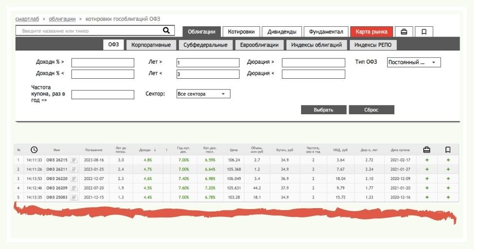498x249 pixels.
Task: Open the bookmark icon in top navigation
Action: 424,32
